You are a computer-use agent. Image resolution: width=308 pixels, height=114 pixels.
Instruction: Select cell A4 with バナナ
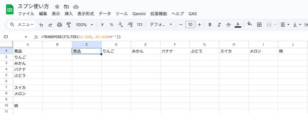28,69
